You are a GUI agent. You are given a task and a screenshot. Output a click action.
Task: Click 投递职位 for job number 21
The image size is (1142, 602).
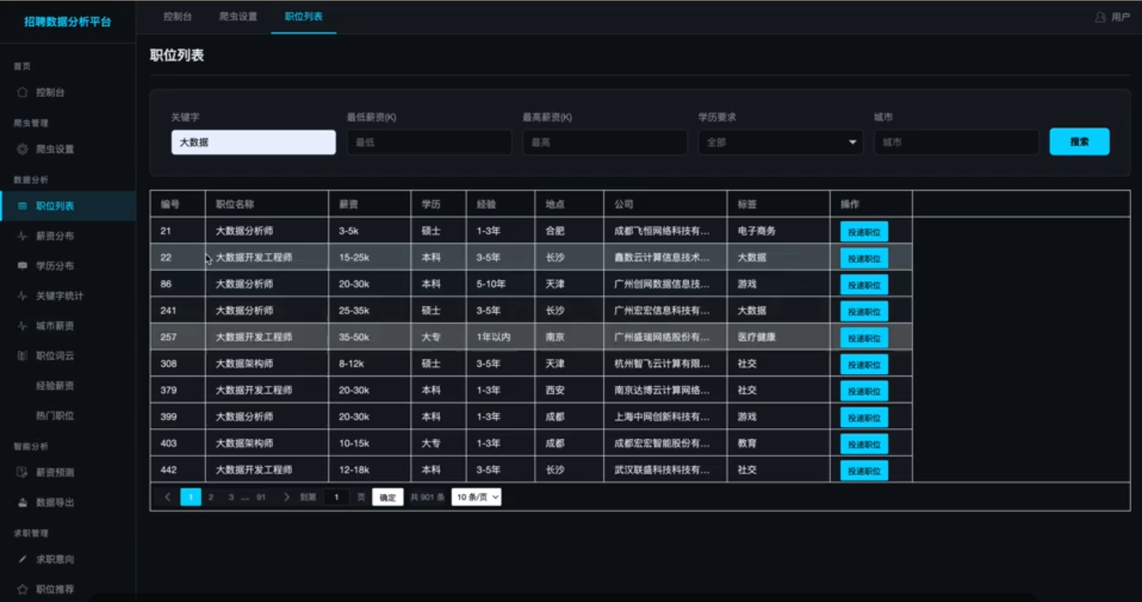point(864,231)
